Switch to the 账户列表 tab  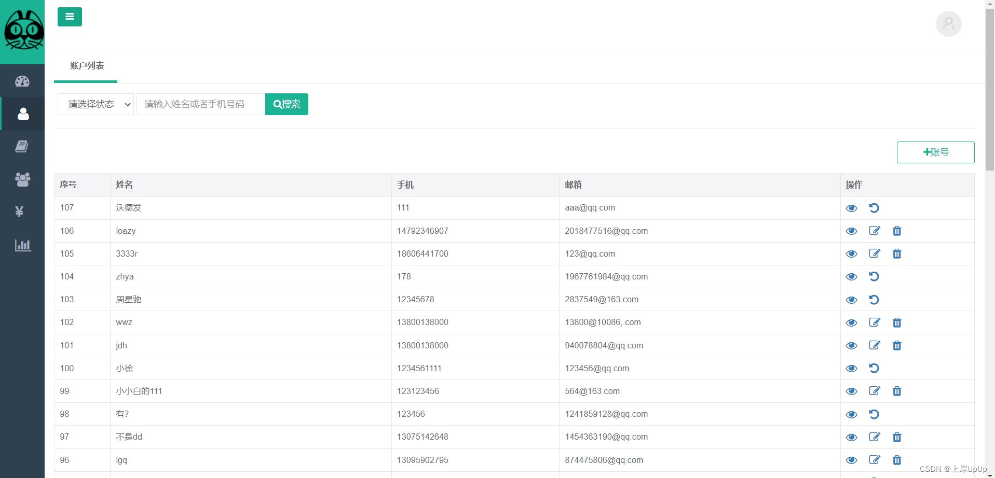tap(87, 66)
